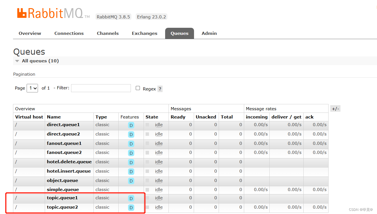377x214 pixels.
Task: Click the RabbitMQ logo
Action: pos(53,13)
